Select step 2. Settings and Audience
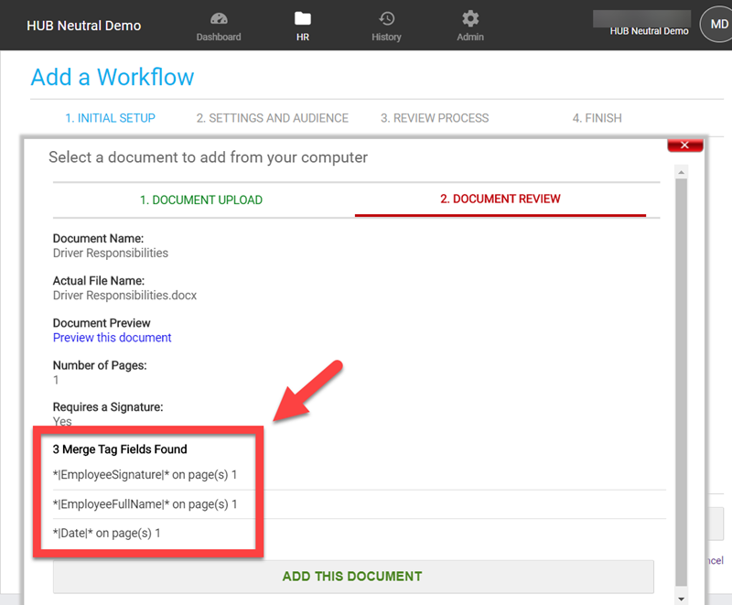The width and height of the screenshot is (732, 605). (x=272, y=118)
